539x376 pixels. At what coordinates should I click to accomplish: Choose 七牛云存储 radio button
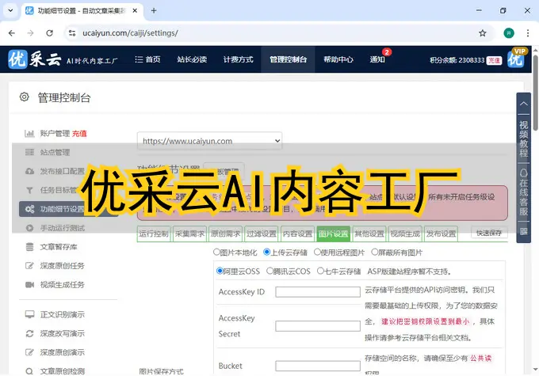321,271
